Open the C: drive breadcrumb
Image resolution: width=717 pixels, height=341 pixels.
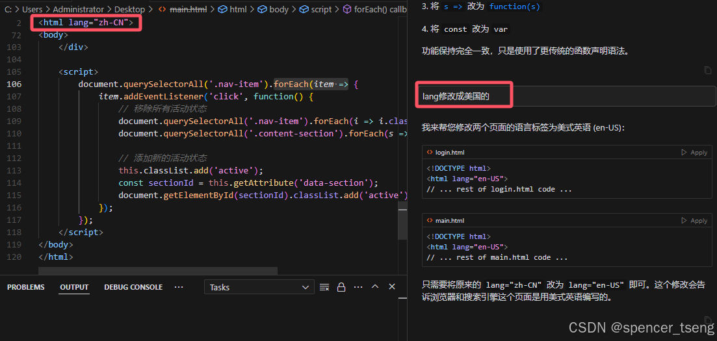tap(8, 9)
